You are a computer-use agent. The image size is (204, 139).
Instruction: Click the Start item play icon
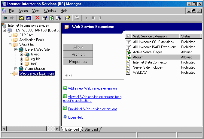87,18
